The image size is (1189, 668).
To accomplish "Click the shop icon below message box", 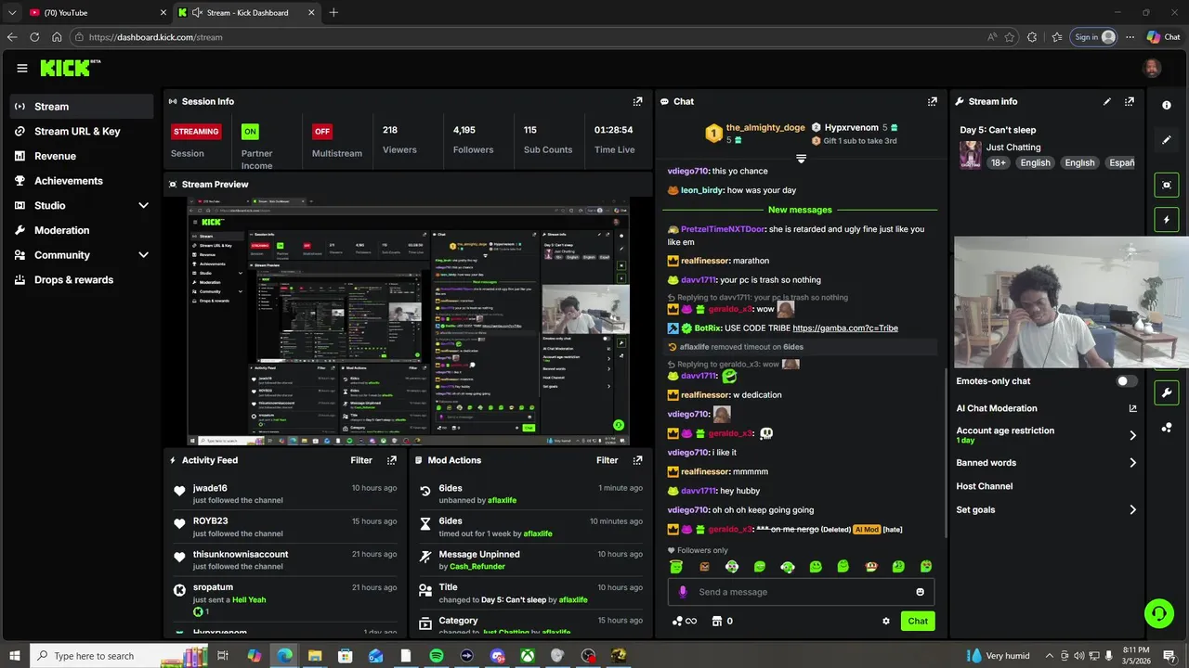I will pos(717,621).
